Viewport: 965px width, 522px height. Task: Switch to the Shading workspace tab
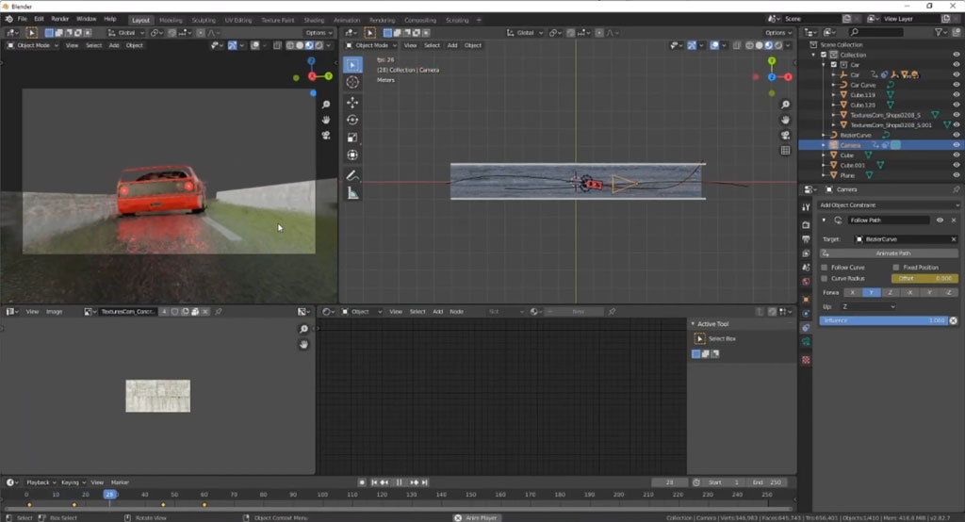tap(314, 21)
